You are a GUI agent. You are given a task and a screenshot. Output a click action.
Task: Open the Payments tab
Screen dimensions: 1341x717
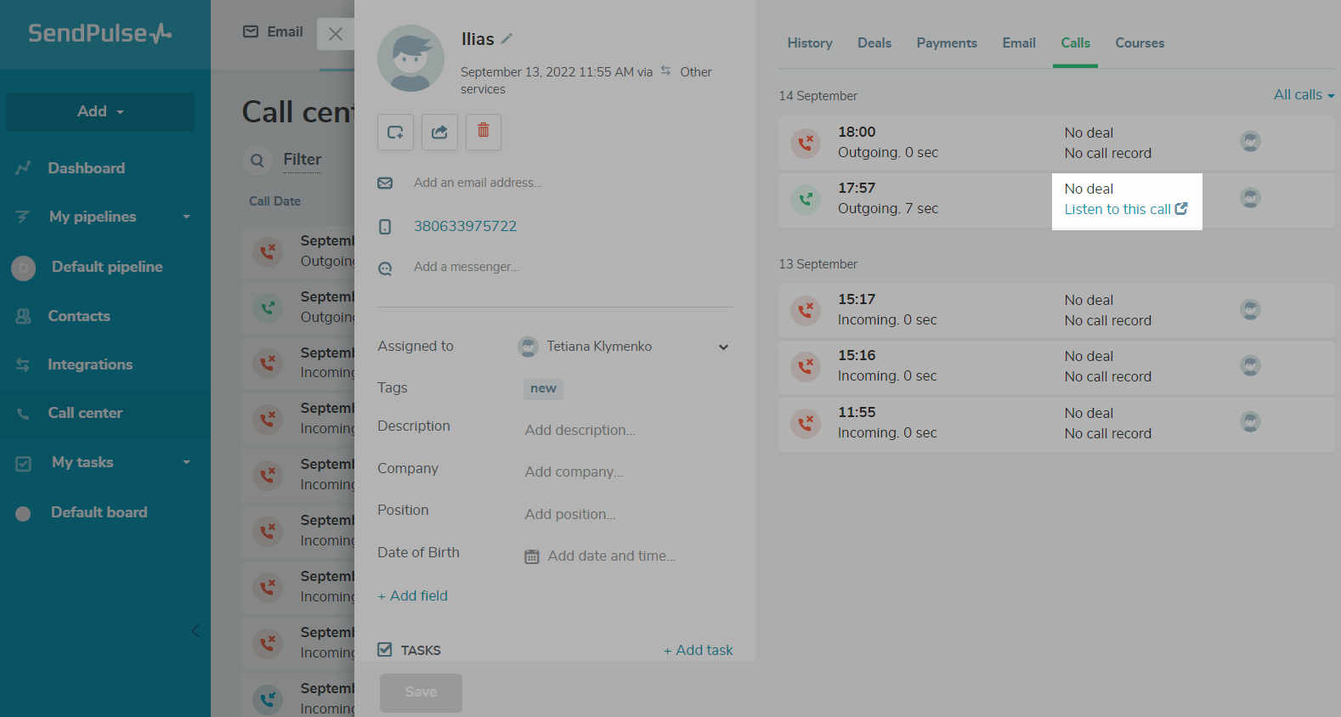click(x=946, y=43)
